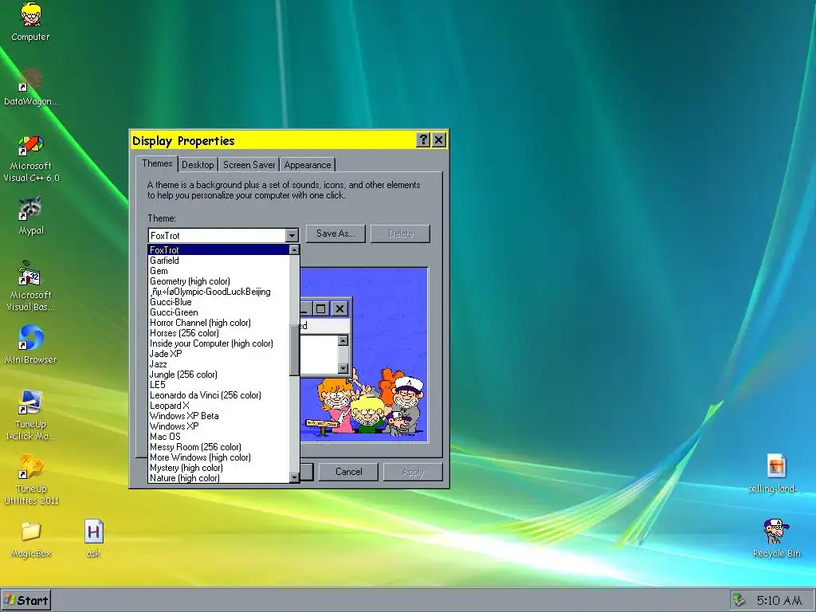Choose the Jazz theme
Image resolution: width=816 pixels, height=612 pixels.
[x=218, y=363]
